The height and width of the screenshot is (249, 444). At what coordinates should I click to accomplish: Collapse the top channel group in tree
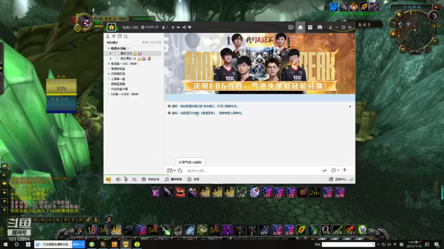coord(108,48)
